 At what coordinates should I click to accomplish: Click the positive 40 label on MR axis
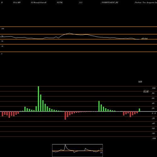coord(153,103)
